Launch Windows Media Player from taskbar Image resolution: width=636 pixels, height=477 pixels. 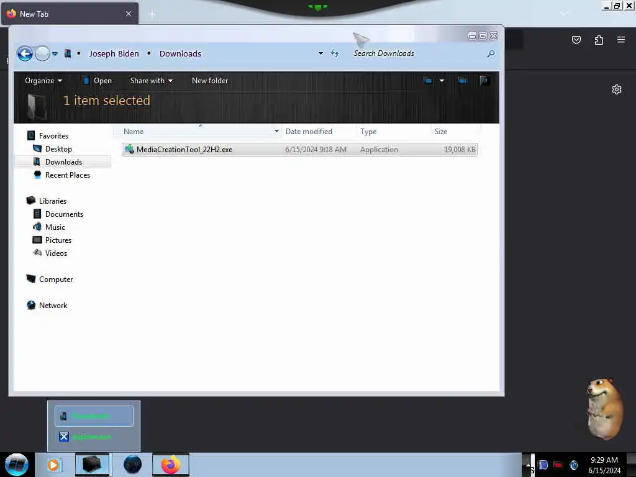coord(53,465)
